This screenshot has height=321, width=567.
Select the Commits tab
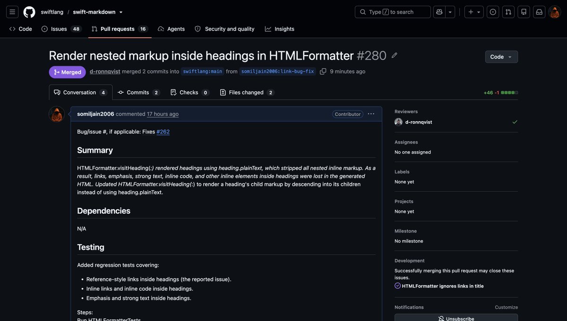[x=138, y=92]
